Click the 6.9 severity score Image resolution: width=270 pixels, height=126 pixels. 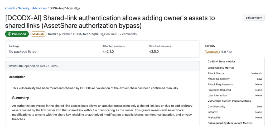pyautogui.click(x=224, y=52)
